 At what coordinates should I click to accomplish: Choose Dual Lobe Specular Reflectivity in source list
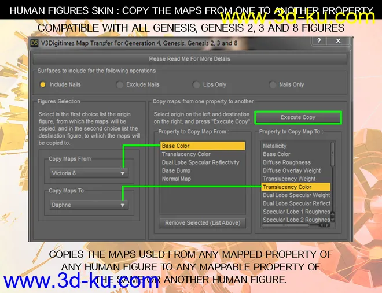[200, 163]
